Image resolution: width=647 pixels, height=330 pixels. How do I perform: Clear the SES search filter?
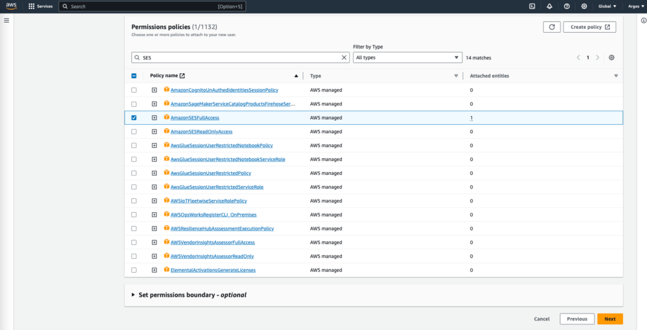pos(344,57)
